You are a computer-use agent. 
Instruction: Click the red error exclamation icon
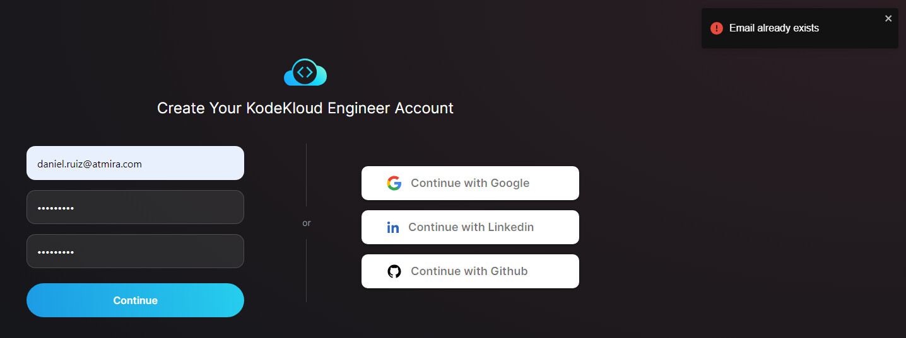pos(717,28)
